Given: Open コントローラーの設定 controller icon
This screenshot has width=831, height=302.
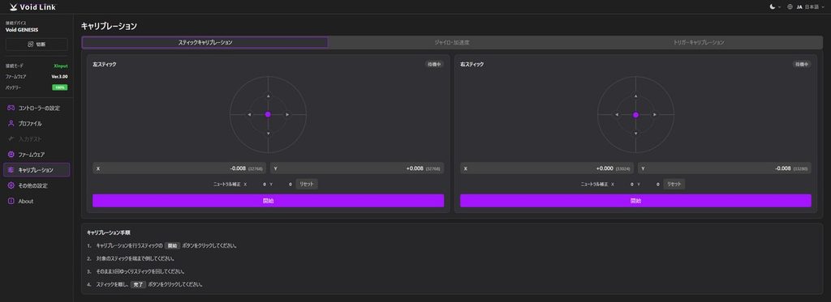Looking at the screenshot, I should click(11, 108).
